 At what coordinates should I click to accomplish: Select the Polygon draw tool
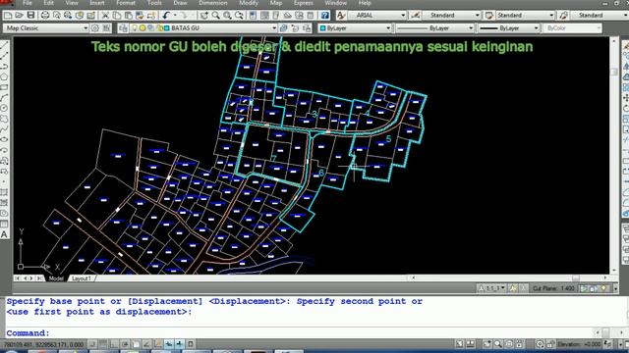pos(4,76)
